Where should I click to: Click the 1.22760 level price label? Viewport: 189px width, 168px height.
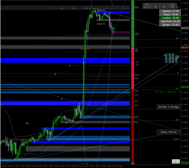pyautogui.click(x=135, y=117)
